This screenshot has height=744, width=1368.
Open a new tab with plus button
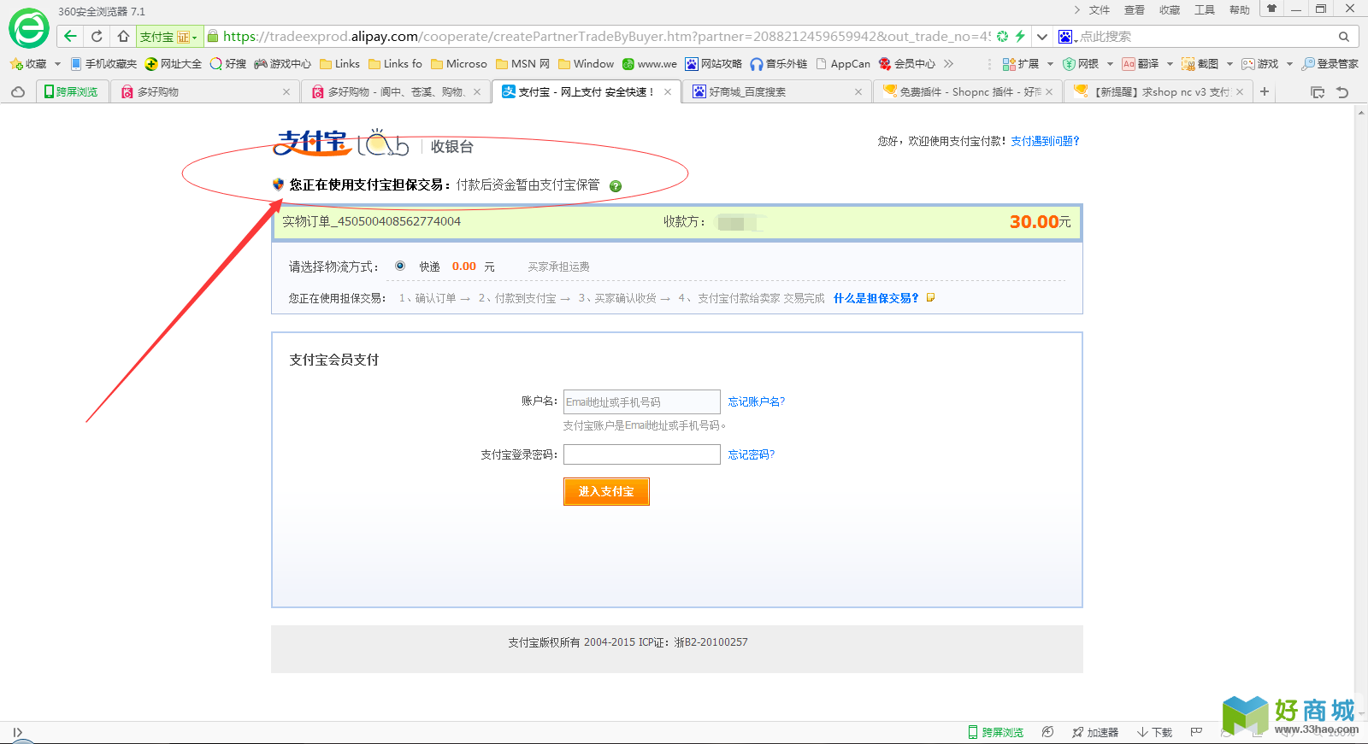coord(1265,91)
